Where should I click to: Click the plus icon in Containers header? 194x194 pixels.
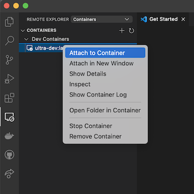tap(122, 30)
